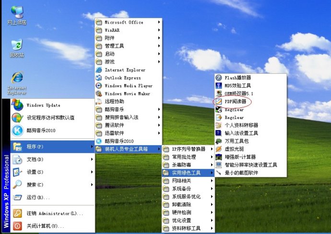Open the 网络相关 folder

coord(188,181)
